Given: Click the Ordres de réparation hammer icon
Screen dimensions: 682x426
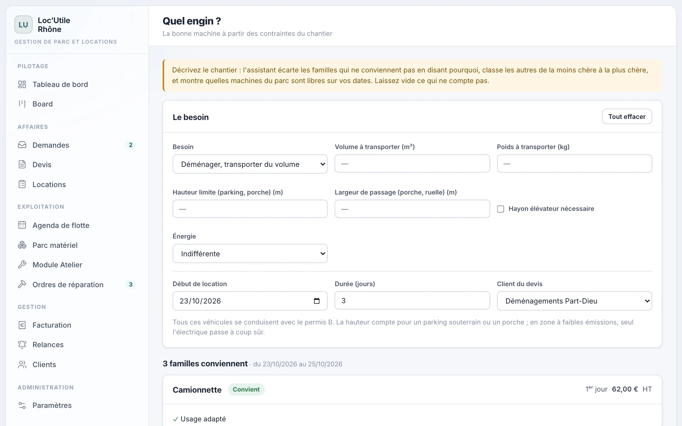Looking at the screenshot, I should coord(22,284).
